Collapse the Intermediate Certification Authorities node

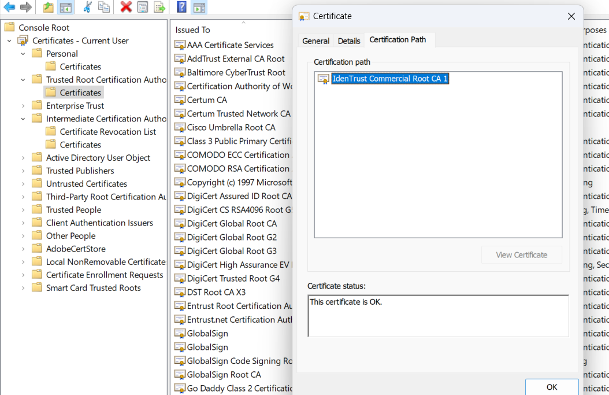(23, 119)
